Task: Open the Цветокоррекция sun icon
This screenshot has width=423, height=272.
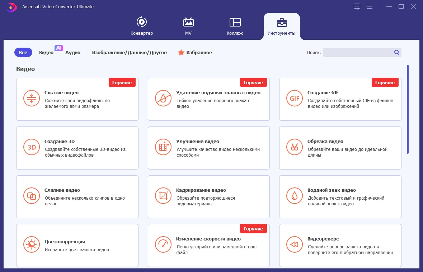Action: click(x=32, y=244)
